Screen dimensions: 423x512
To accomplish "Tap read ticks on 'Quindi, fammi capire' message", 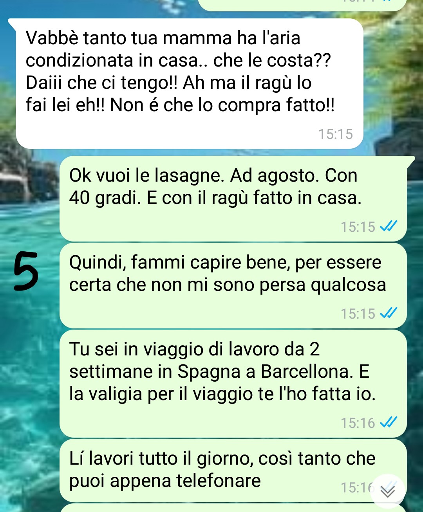I will pyautogui.click(x=389, y=313).
